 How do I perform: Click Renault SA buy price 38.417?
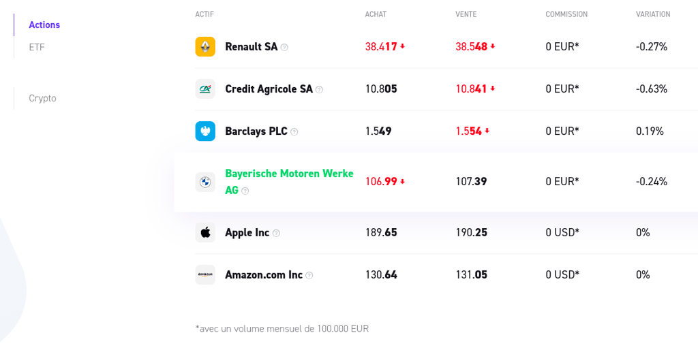coord(381,47)
